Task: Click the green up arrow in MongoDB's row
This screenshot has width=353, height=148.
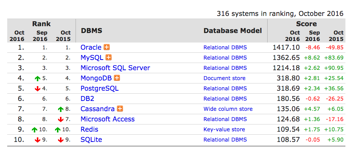Action: pos(38,79)
